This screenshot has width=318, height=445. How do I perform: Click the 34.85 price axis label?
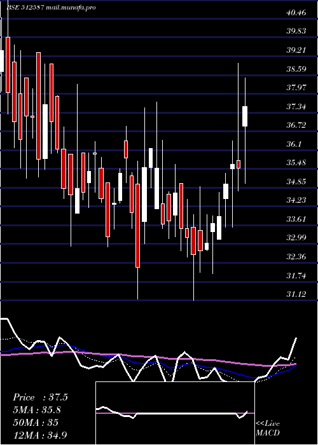pos(296,182)
